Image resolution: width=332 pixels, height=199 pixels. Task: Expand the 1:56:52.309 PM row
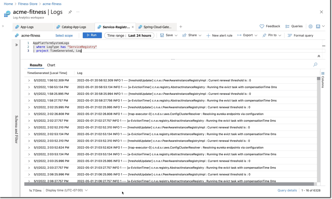29,80
